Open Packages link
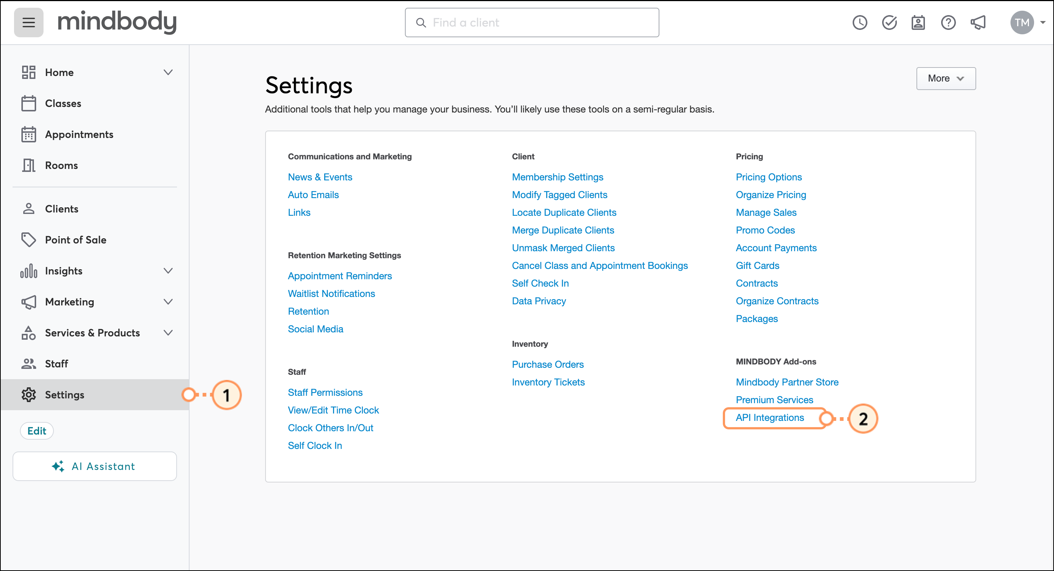 pyautogui.click(x=756, y=319)
